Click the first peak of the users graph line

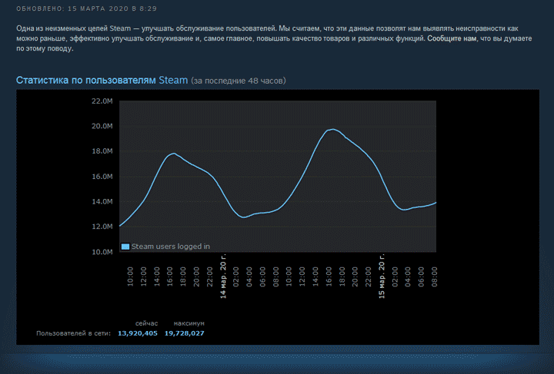(173, 154)
